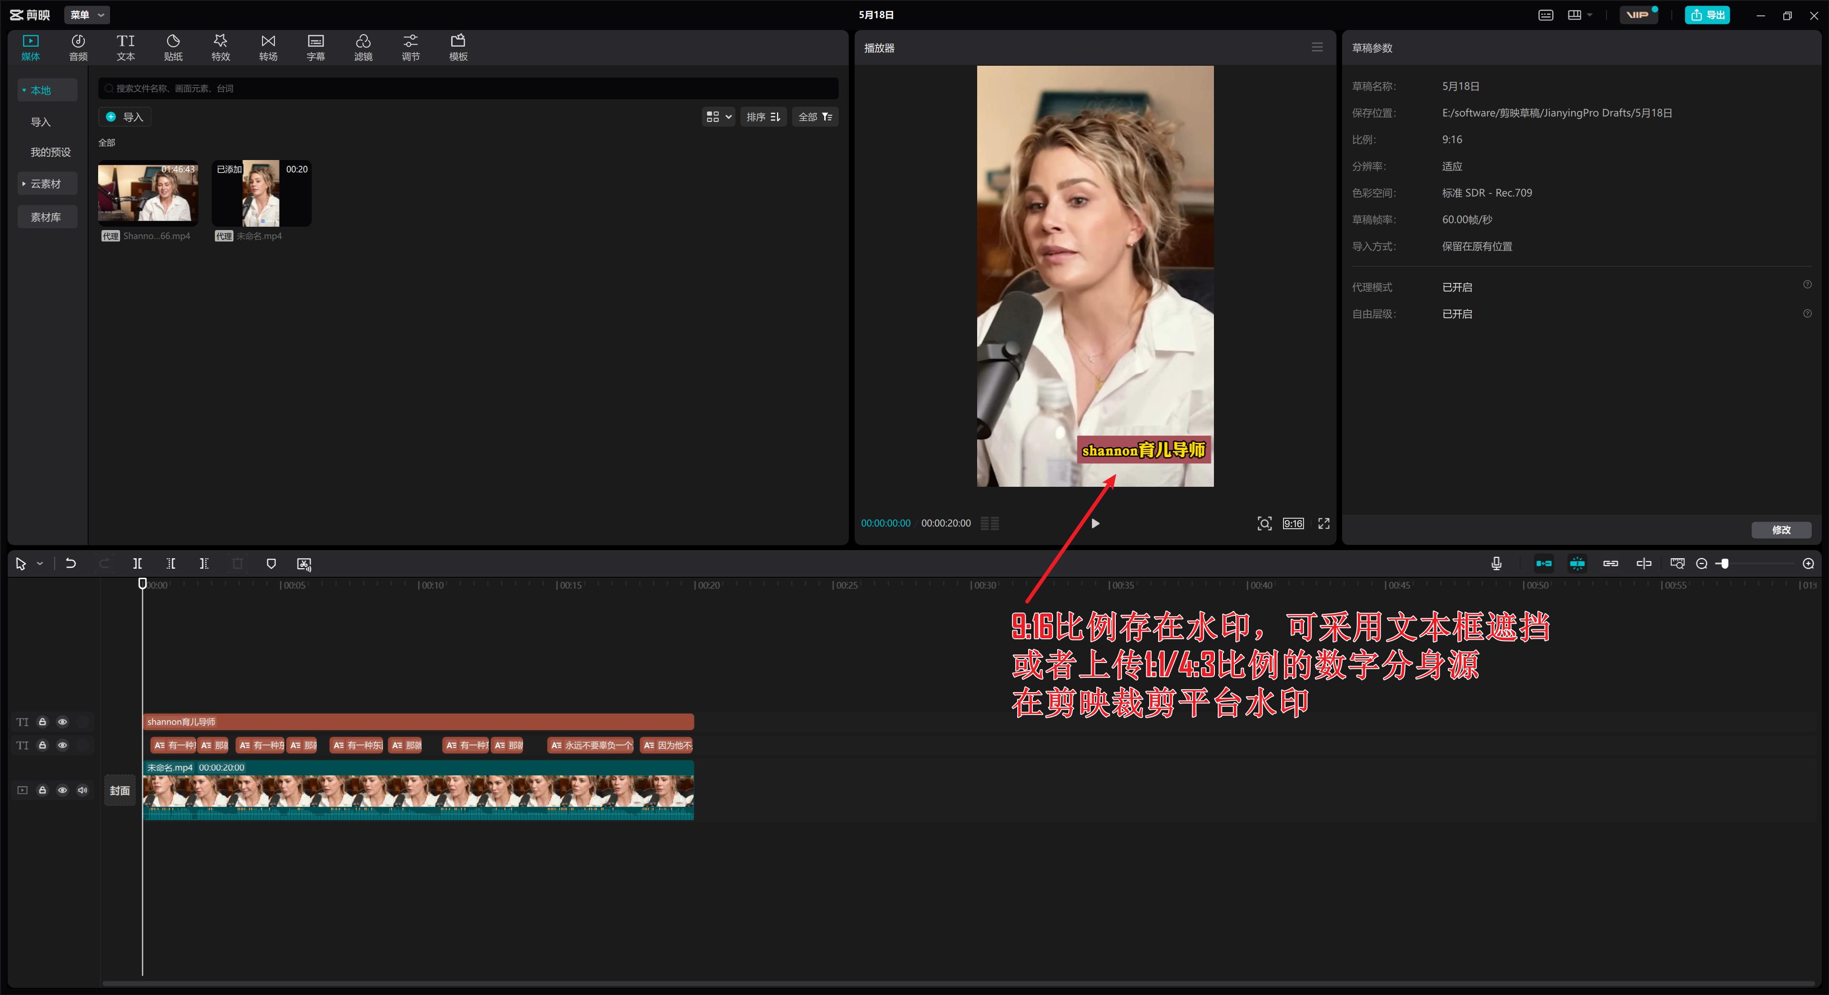The height and width of the screenshot is (995, 1829).
Task: Switch to the 滤镜 (Filters) panel
Action: pyautogui.click(x=364, y=47)
